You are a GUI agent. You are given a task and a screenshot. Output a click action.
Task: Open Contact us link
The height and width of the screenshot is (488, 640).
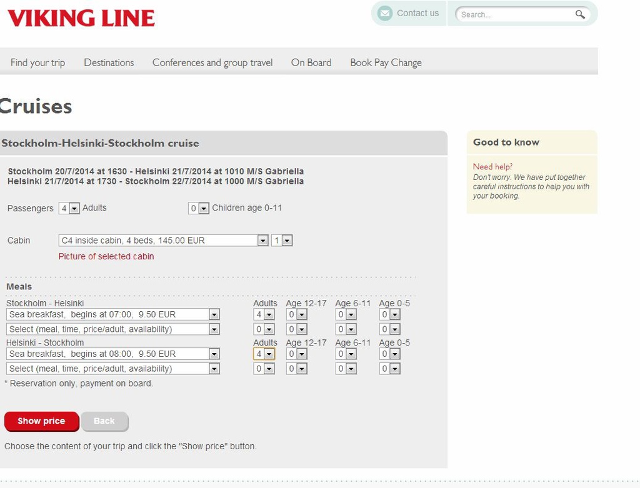coord(417,13)
